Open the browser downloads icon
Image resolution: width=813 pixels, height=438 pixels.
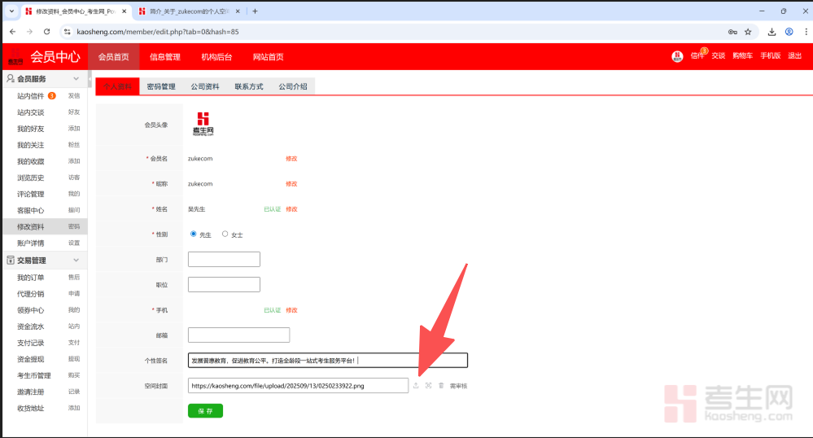pyautogui.click(x=771, y=32)
